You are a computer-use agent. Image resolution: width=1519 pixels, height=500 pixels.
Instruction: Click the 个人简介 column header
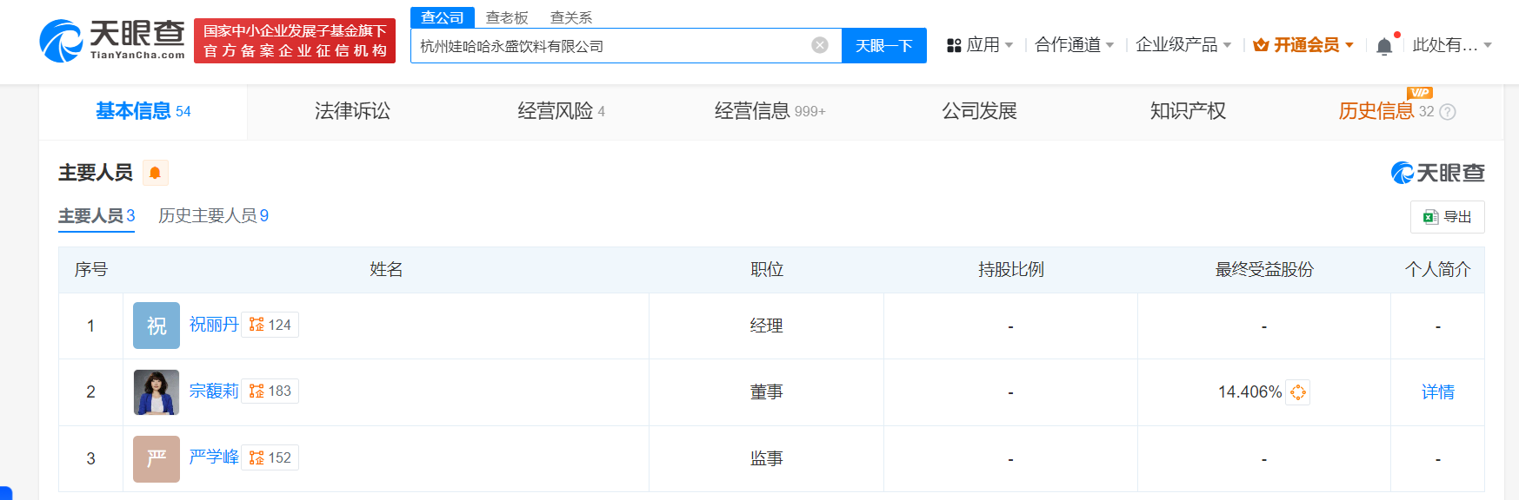point(1438,270)
